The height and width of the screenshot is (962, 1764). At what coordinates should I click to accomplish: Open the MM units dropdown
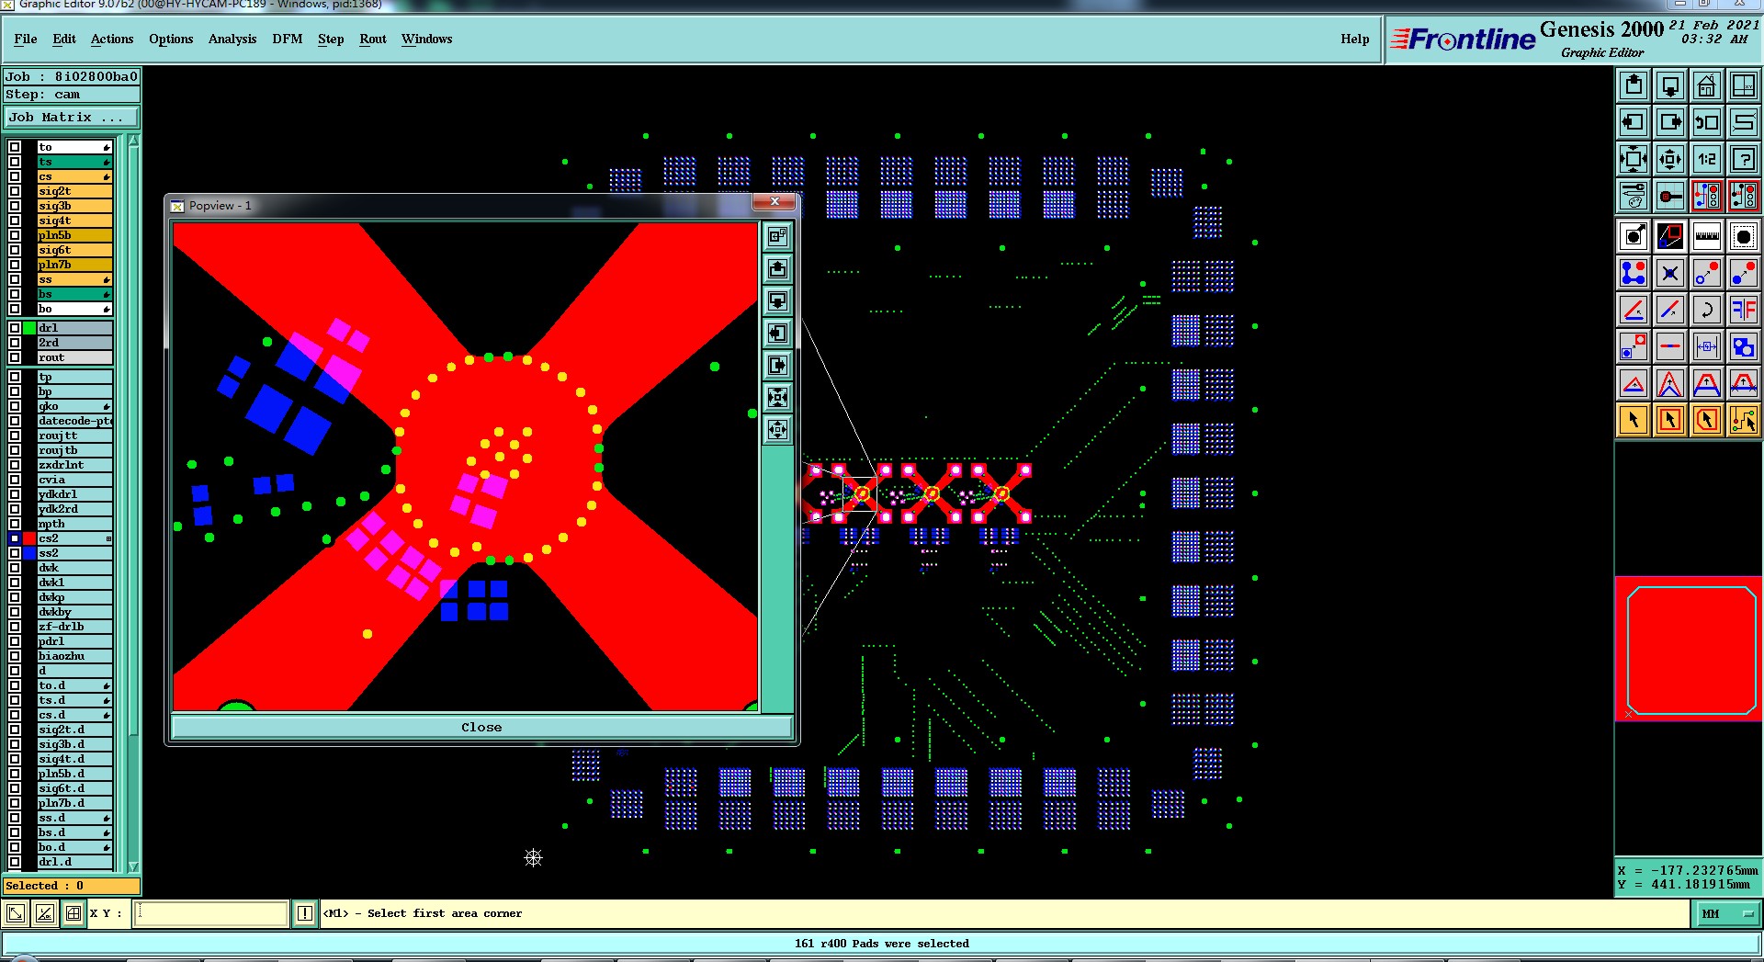click(x=1726, y=913)
